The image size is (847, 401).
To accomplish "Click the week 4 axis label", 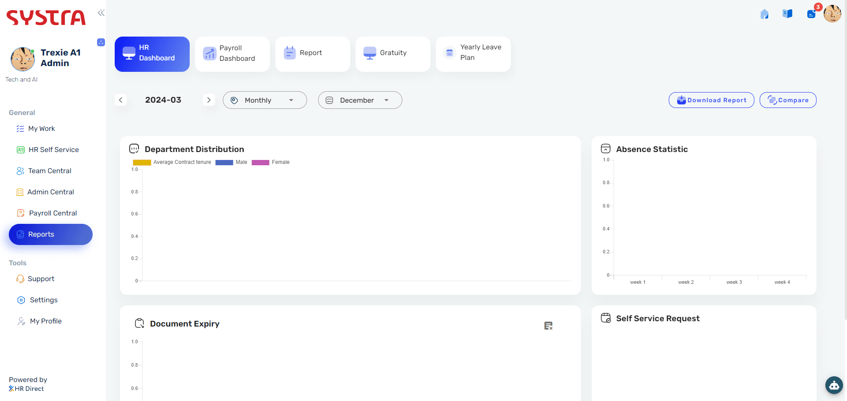I will point(782,282).
